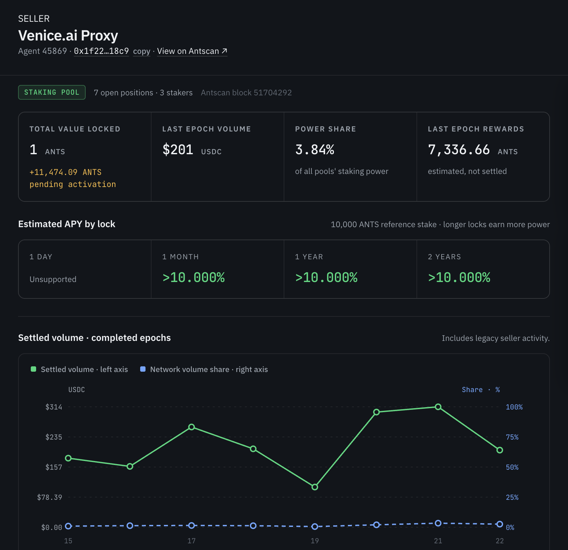
Task: Select the 1 DAY 'Unsupported' lock card
Action: pos(85,269)
